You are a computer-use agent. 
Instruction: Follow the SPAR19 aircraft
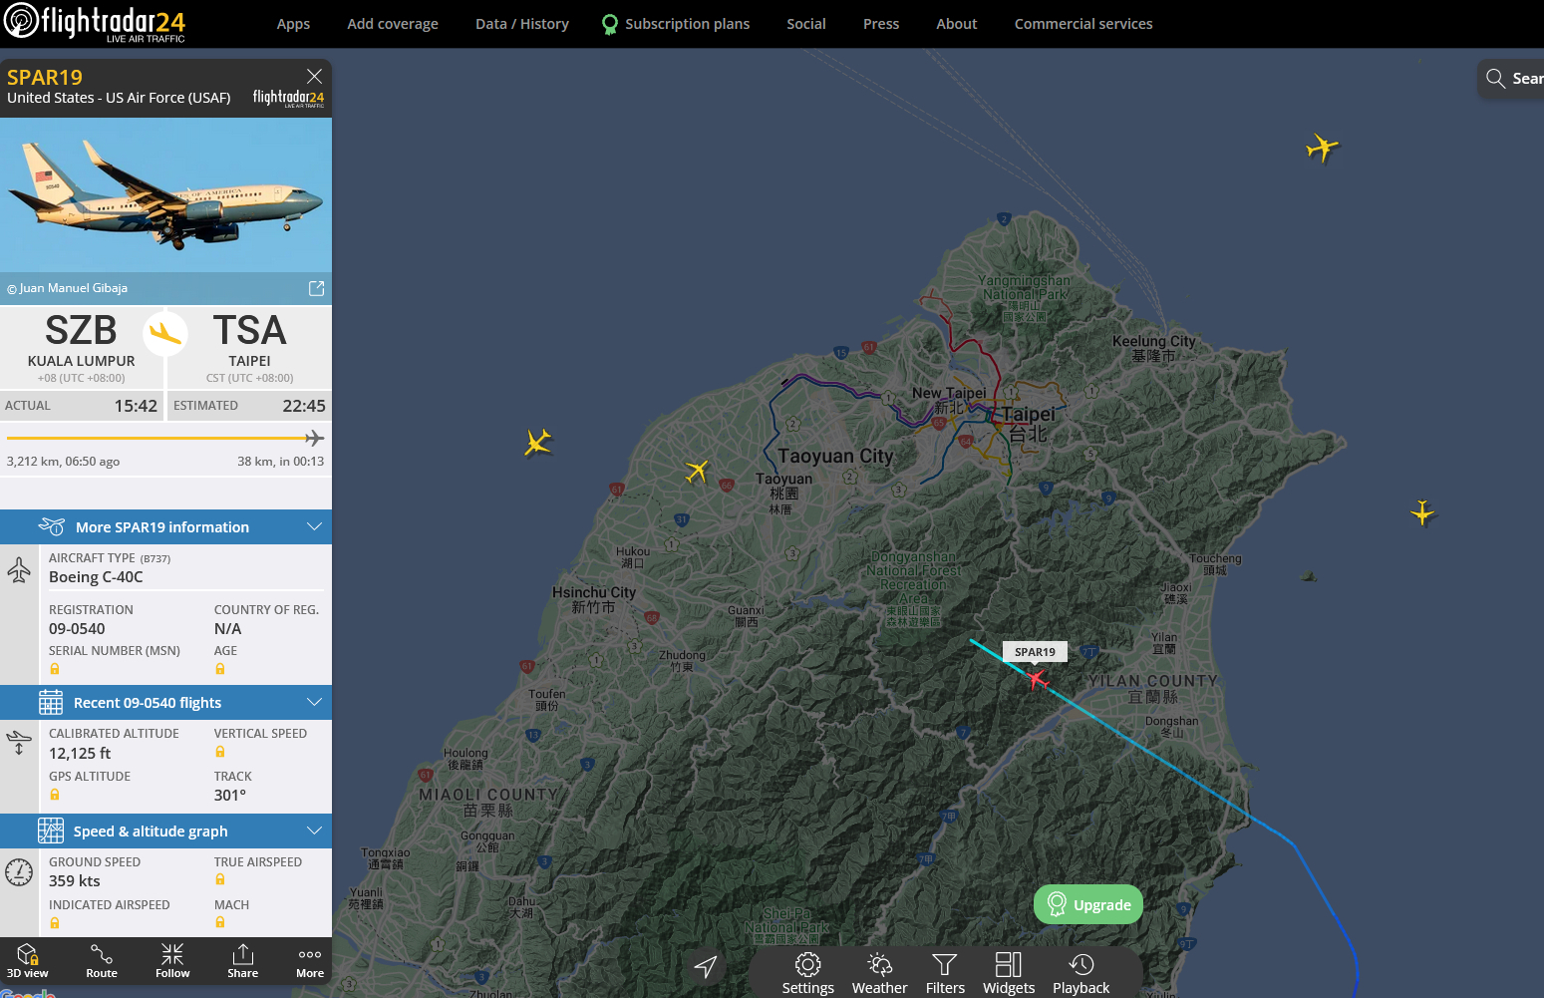point(172,961)
